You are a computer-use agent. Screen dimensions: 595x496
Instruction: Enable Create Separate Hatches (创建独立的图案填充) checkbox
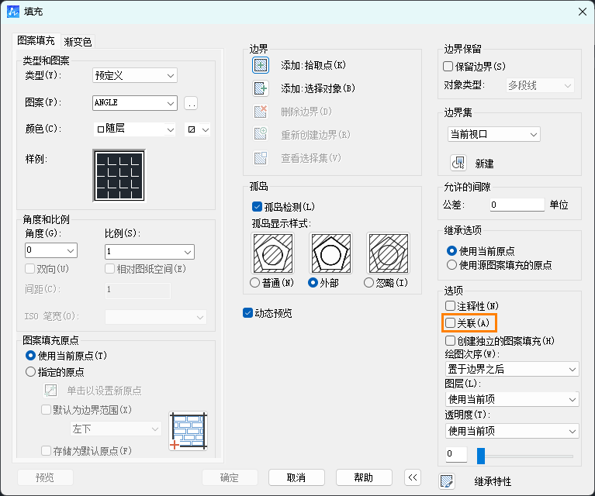(451, 340)
